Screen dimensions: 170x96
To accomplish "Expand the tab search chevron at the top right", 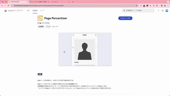I will (168, 2).
